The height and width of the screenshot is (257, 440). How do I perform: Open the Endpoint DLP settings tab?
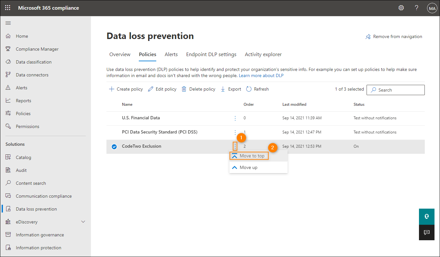click(211, 54)
